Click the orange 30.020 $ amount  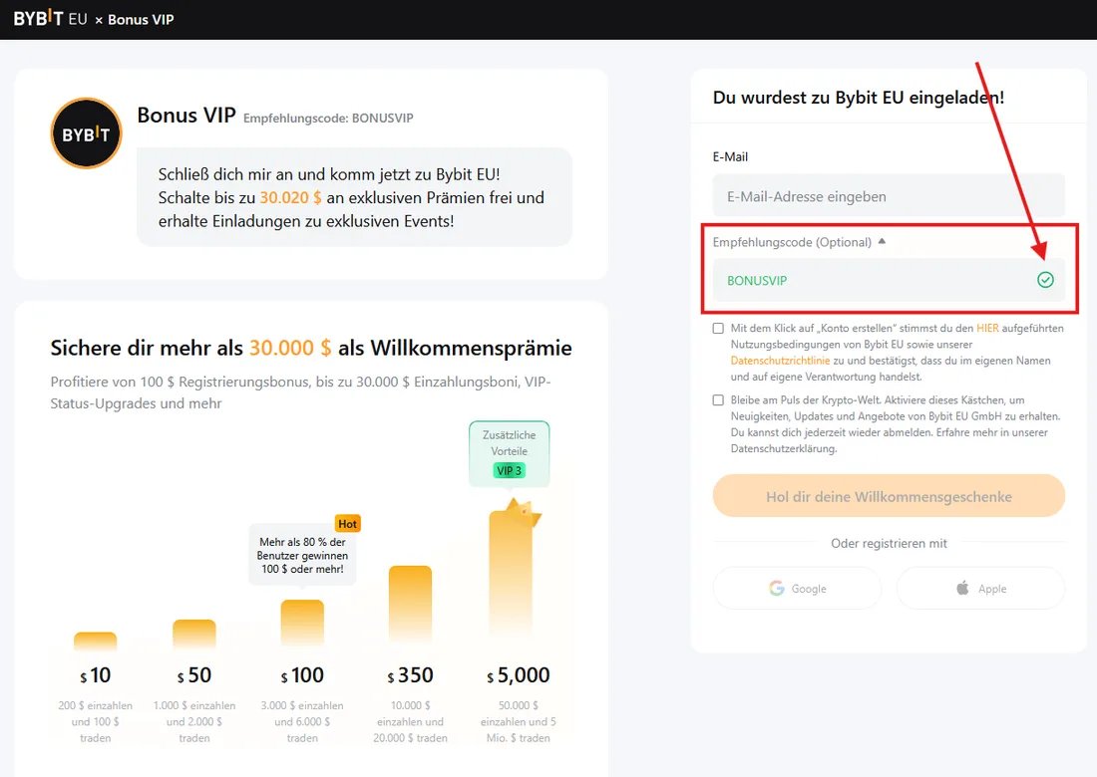click(x=290, y=198)
